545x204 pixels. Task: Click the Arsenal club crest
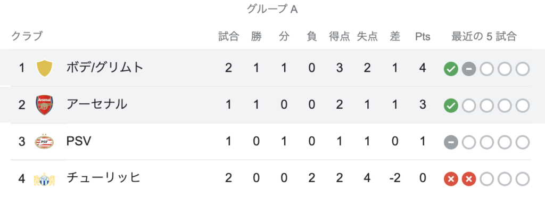click(45, 105)
